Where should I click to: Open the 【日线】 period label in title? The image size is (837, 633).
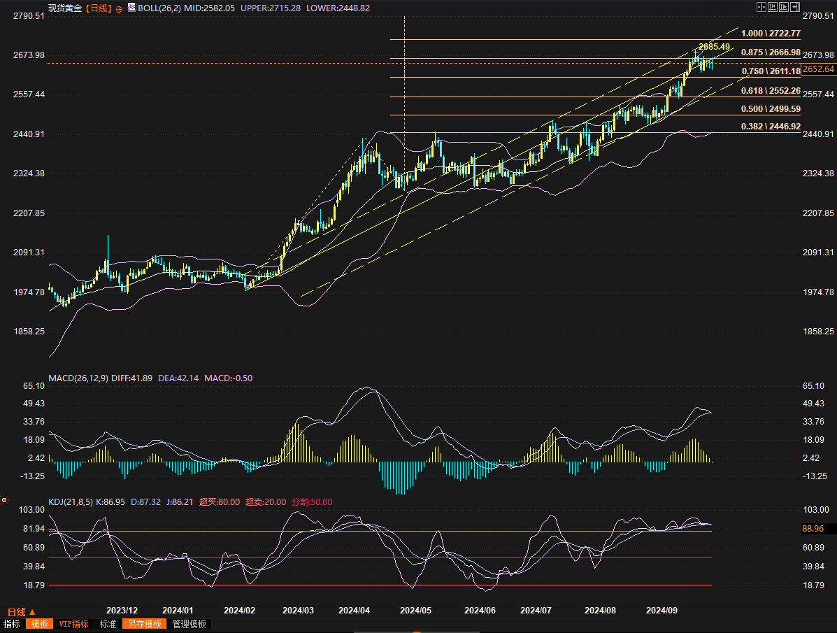pos(99,8)
